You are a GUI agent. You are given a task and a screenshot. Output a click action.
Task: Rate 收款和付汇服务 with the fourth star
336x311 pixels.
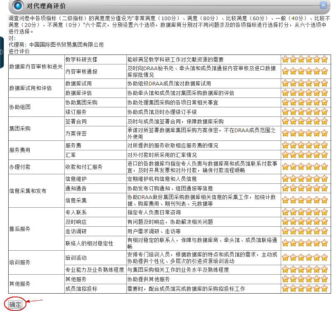309,167
